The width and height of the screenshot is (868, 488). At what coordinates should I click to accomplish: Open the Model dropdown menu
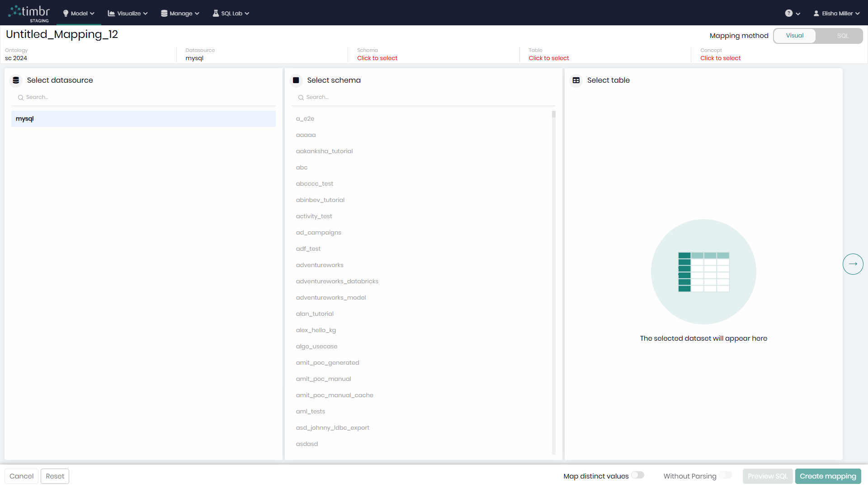click(x=78, y=13)
